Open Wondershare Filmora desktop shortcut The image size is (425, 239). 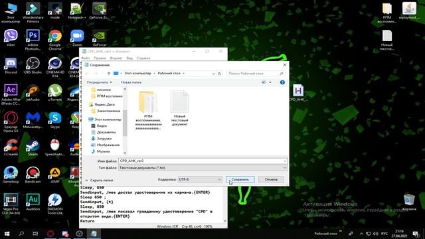click(x=33, y=13)
